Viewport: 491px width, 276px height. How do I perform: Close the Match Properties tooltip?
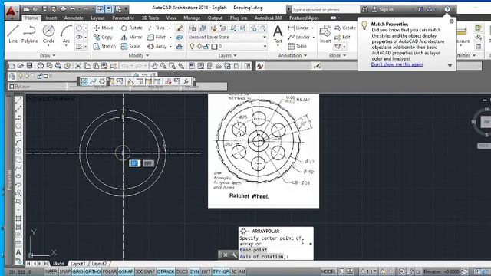(451, 21)
